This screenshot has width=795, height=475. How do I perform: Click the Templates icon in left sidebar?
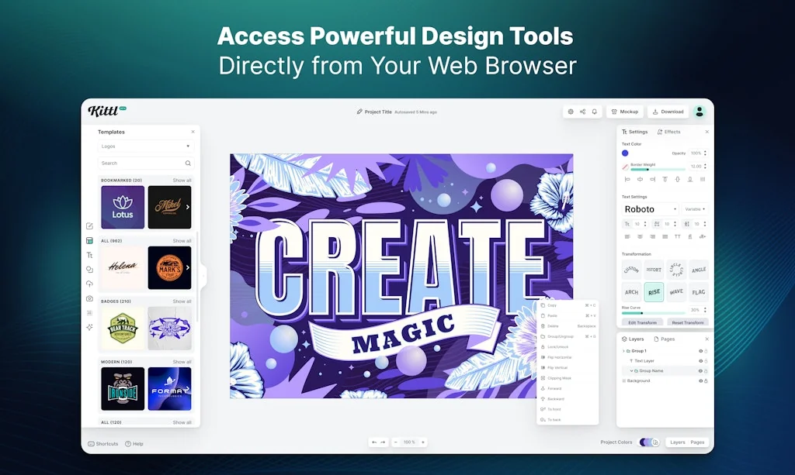[x=89, y=240]
